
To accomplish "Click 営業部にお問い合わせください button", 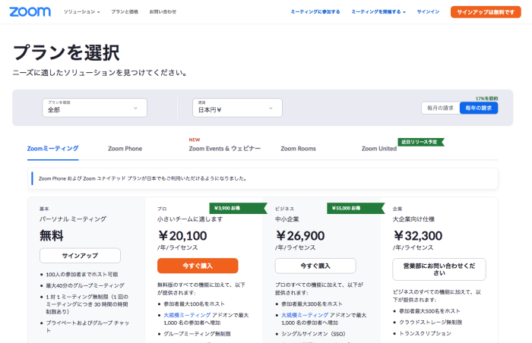I will pyautogui.click(x=439, y=269).
